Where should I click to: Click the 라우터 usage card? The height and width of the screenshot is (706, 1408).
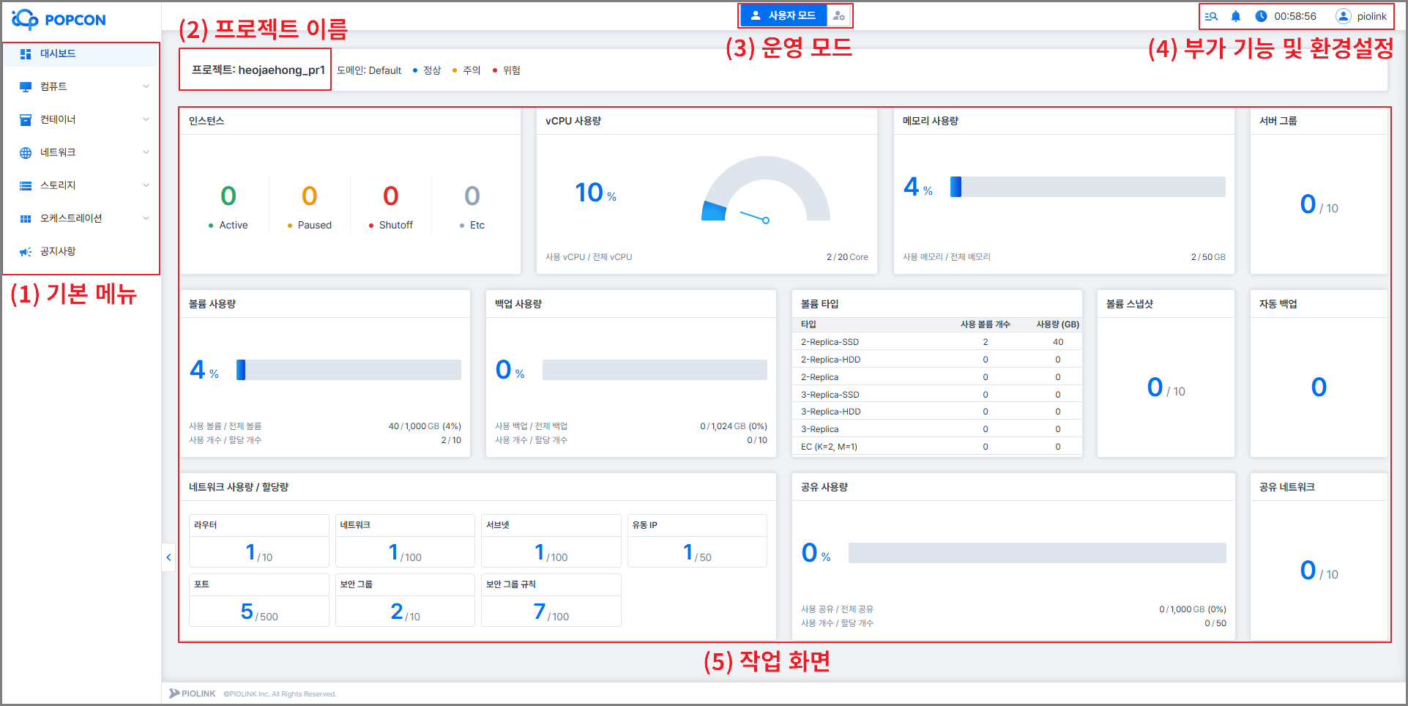pos(258,541)
